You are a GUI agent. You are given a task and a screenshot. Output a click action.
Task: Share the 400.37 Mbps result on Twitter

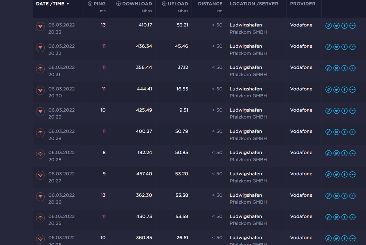tap(336, 132)
